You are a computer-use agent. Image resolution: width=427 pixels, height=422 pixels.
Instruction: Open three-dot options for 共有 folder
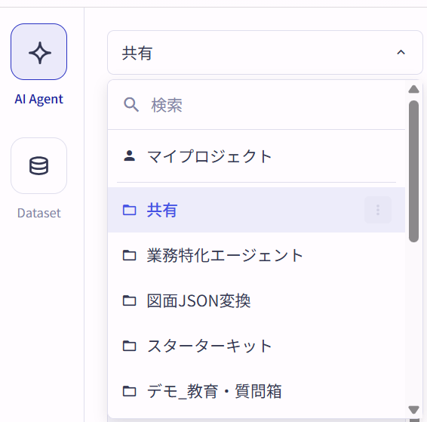point(378,210)
